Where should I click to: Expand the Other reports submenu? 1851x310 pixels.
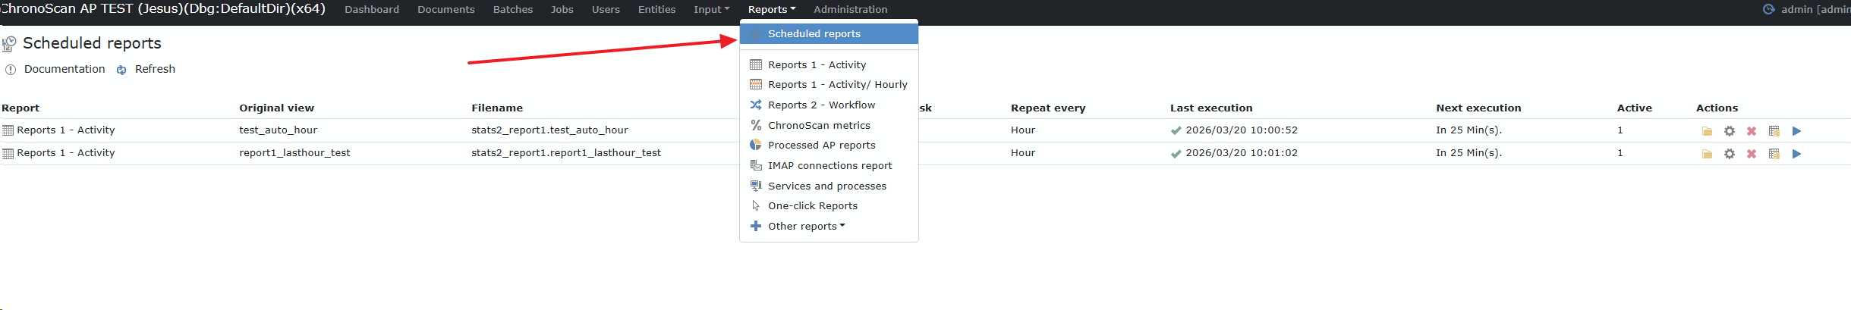pyautogui.click(x=805, y=226)
